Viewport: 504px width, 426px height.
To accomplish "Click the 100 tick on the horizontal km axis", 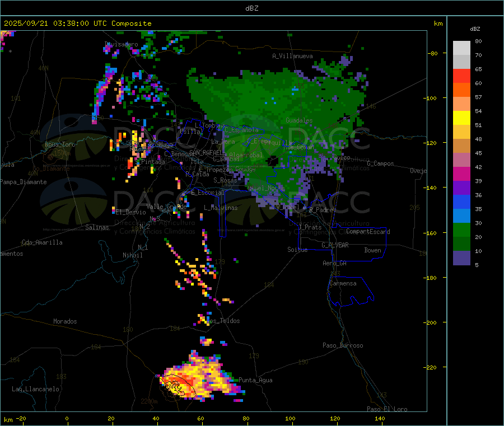I will pos(290,418).
